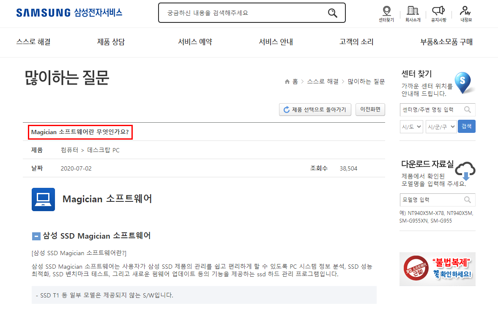Image resolution: width=498 pixels, height=311 pixels.
Task: Click the view count 38,504
Action: 348,168
